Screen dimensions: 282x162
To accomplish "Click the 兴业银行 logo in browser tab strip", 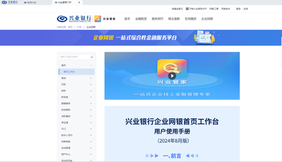I will 10,2.
